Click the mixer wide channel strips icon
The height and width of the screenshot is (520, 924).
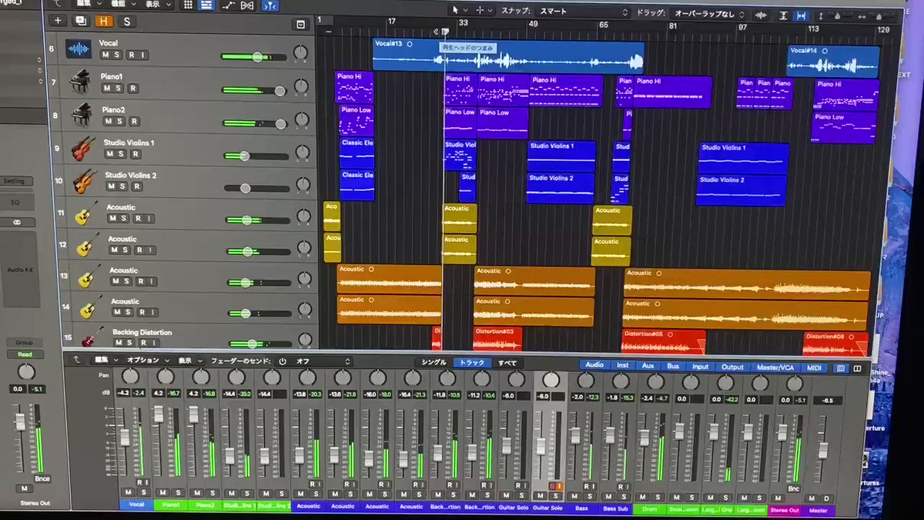point(857,368)
